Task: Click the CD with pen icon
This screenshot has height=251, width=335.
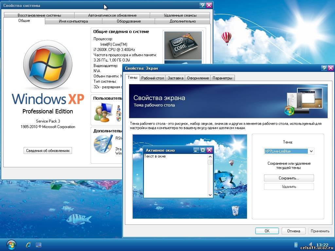Action: point(103,144)
